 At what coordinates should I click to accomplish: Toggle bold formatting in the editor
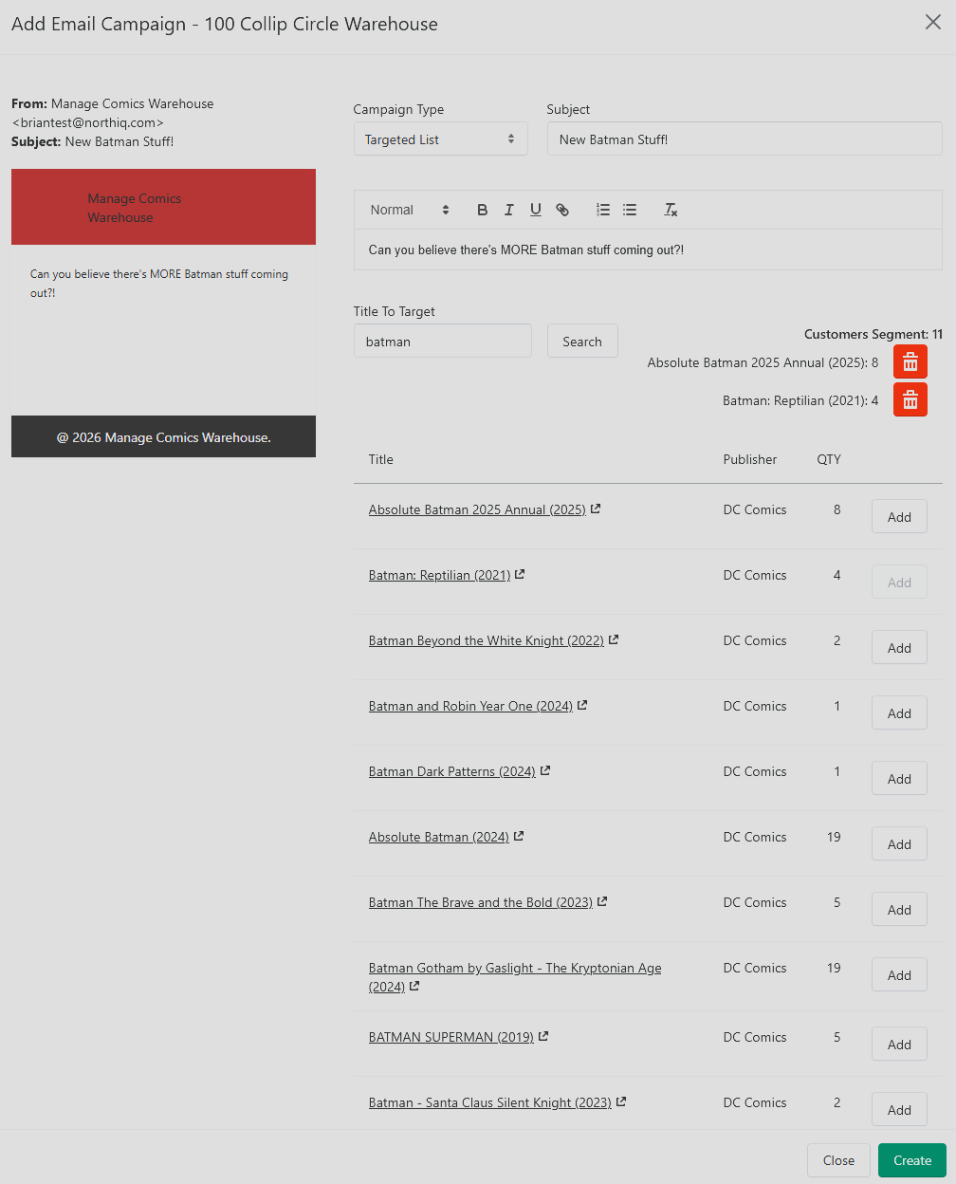482,210
